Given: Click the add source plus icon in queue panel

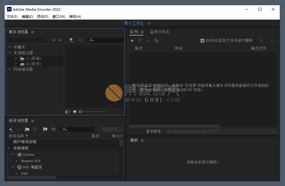Looking at the screenshot, I should coord(132,41).
